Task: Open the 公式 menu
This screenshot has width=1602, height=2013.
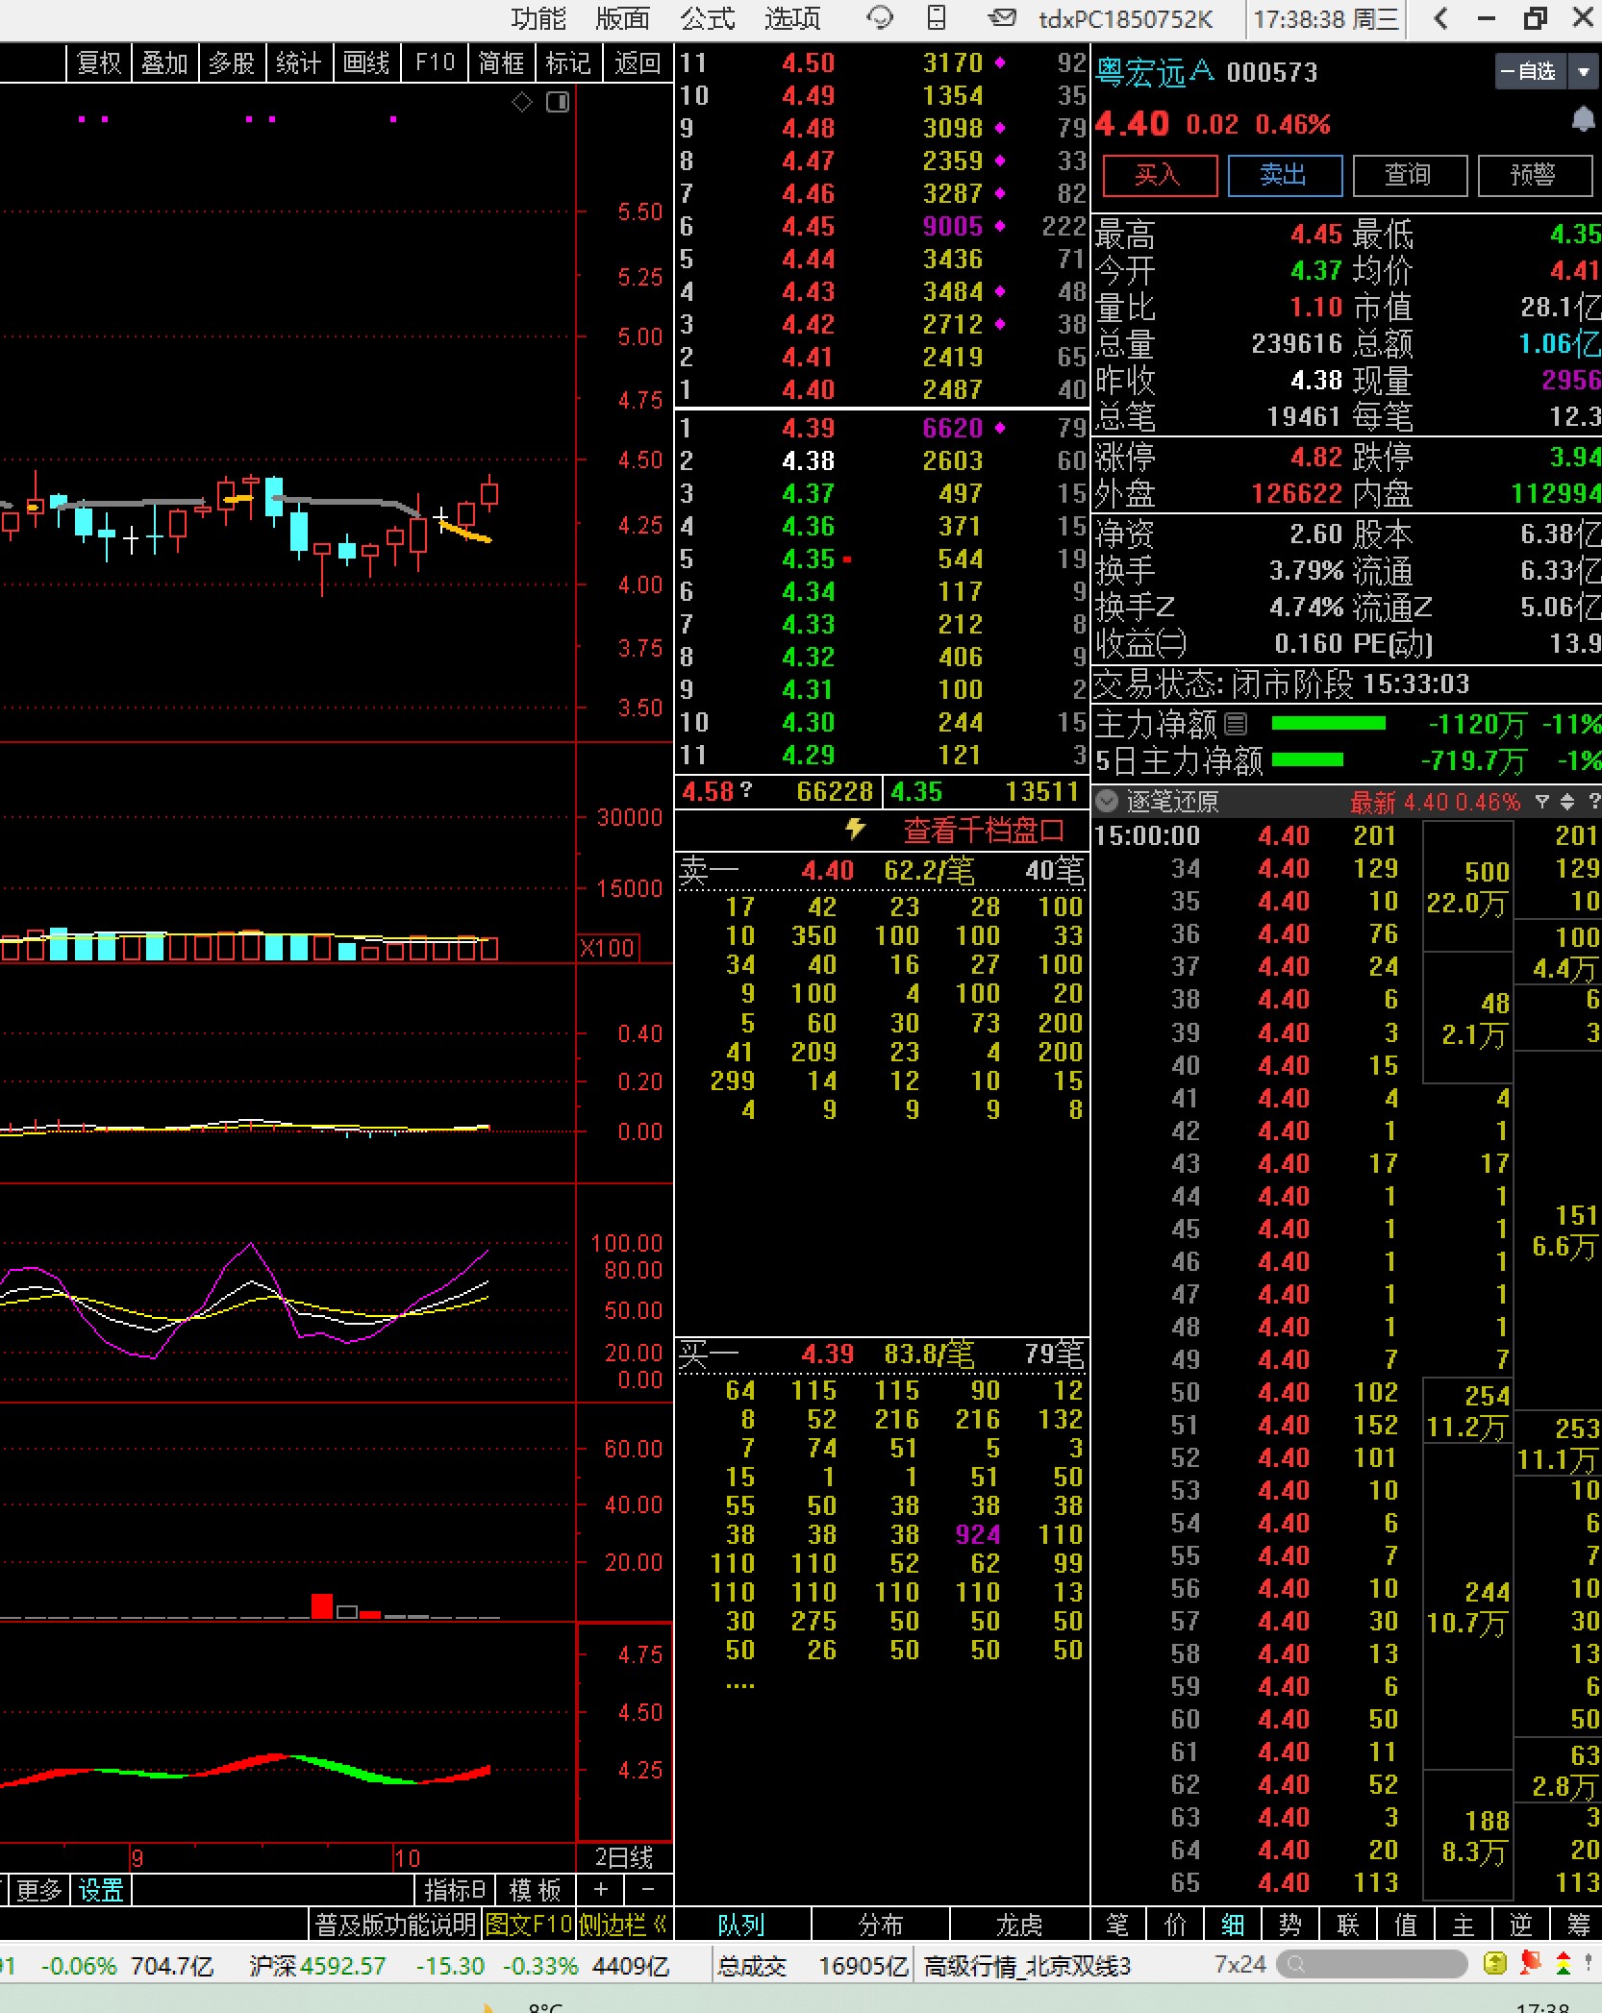Action: click(x=707, y=18)
